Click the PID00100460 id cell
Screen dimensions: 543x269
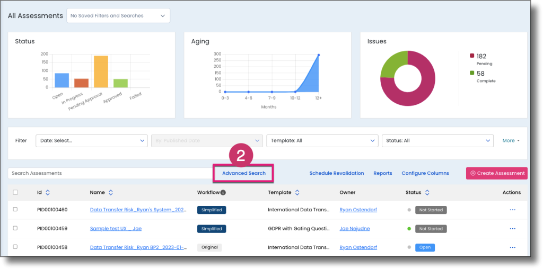52,210
